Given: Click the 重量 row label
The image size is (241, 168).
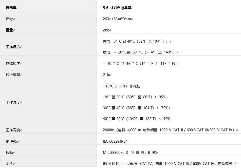Looking at the screenshot, I should tap(8, 30).
